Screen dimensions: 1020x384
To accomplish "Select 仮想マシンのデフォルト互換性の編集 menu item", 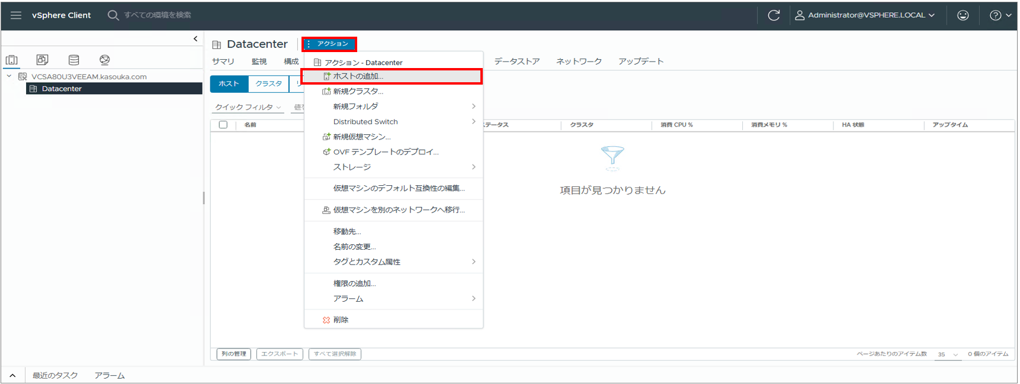I will (x=393, y=189).
